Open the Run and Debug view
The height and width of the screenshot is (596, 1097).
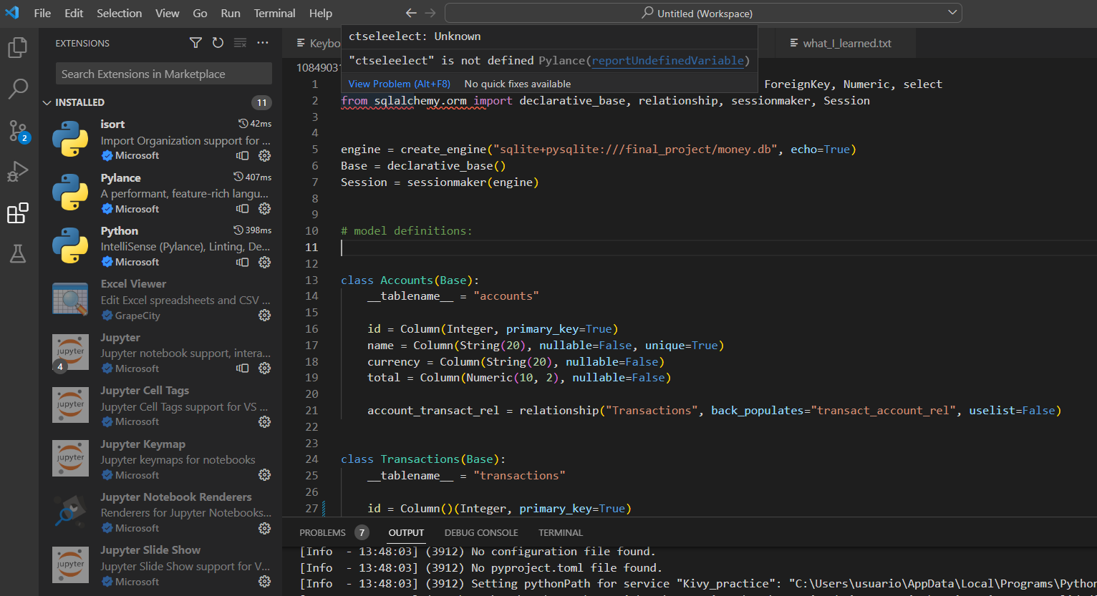(x=18, y=171)
